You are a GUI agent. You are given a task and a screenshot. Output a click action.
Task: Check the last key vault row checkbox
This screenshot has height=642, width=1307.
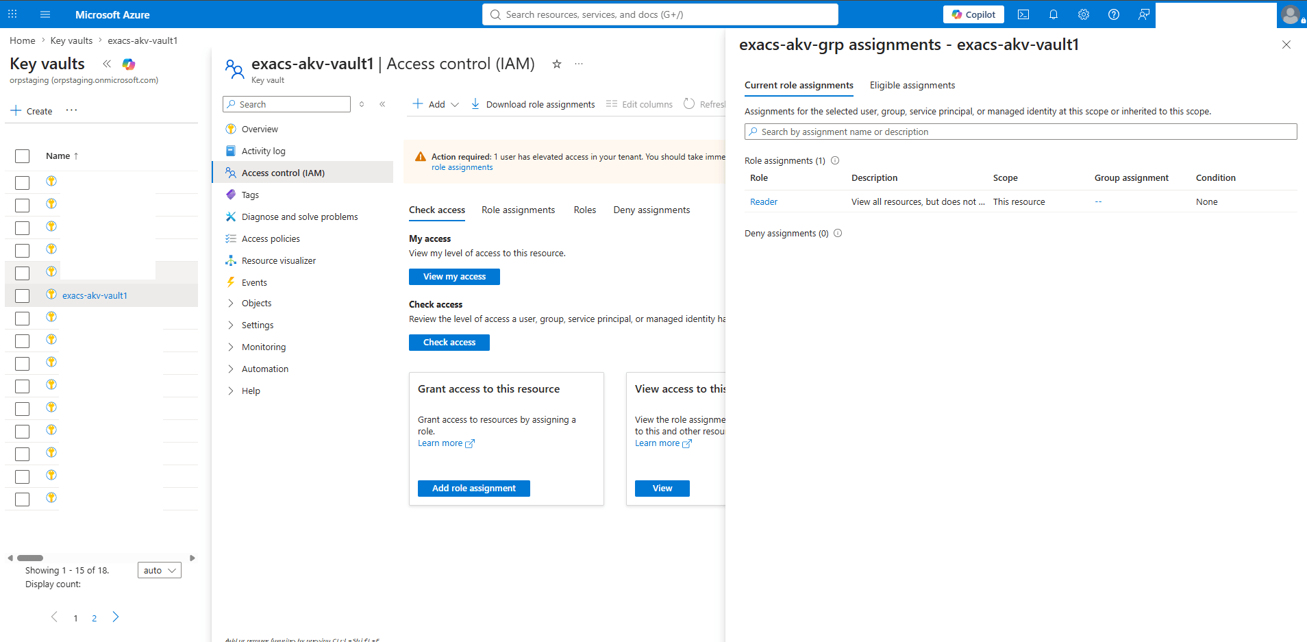coord(23,499)
